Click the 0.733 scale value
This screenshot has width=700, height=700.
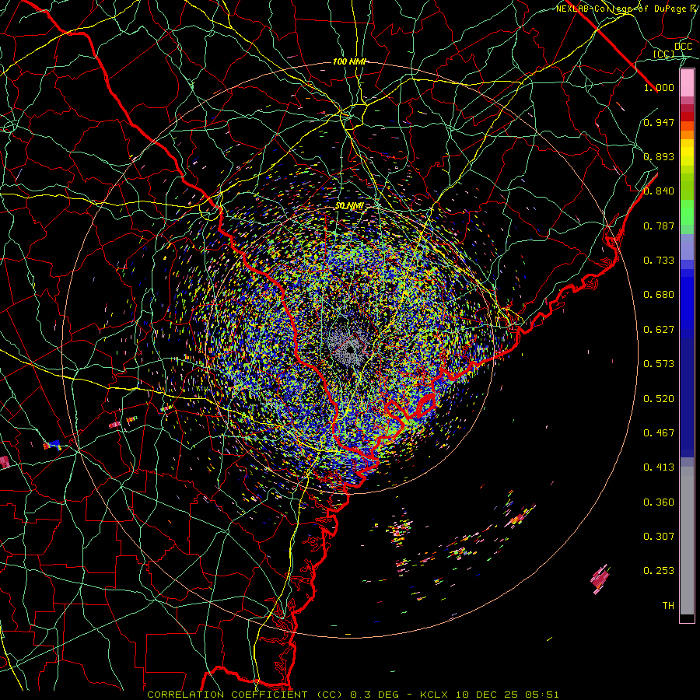pyautogui.click(x=659, y=261)
